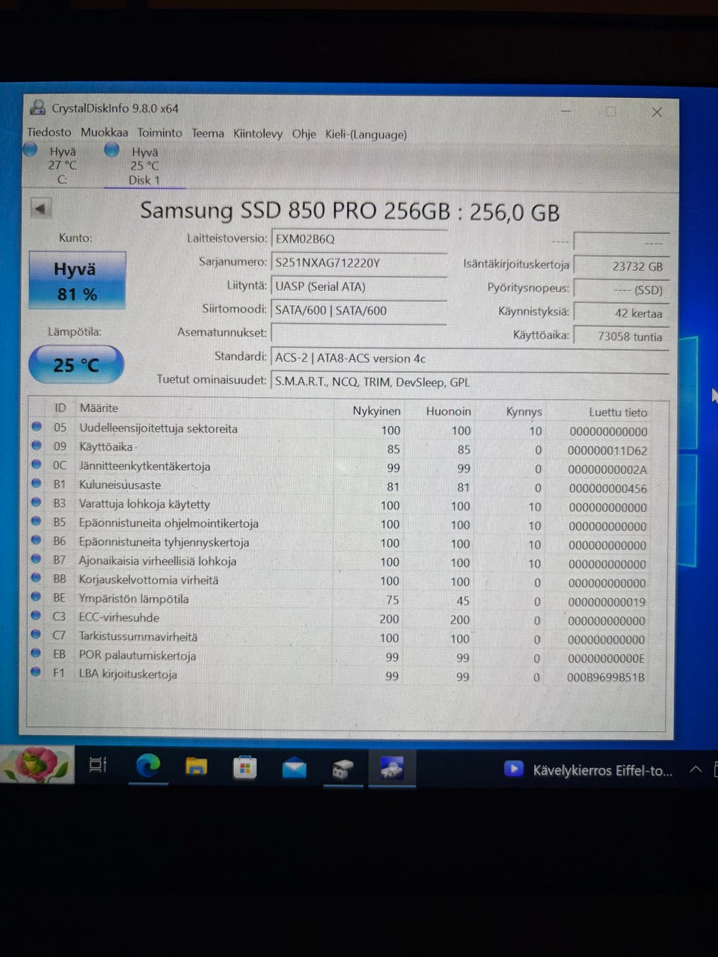Click the status dot for Tarkistussummavirheitä
Image resolution: width=718 pixels, height=957 pixels.
click(36, 636)
